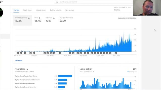The width and height of the screenshot is (161, 90).
Task: Click the 'Updated Mar 16' timestamp label
Action: (x=127, y=18)
